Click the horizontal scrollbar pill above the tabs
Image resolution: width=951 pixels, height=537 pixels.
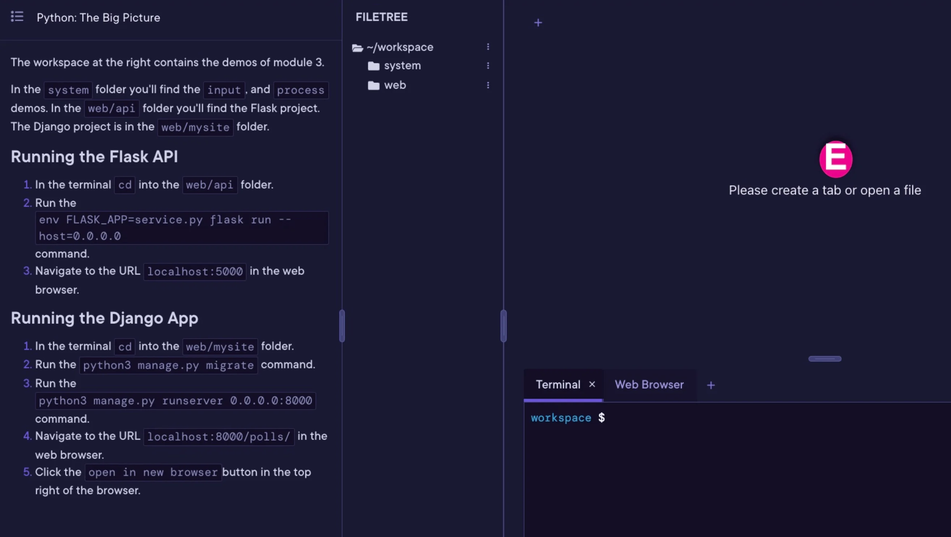point(825,359)
